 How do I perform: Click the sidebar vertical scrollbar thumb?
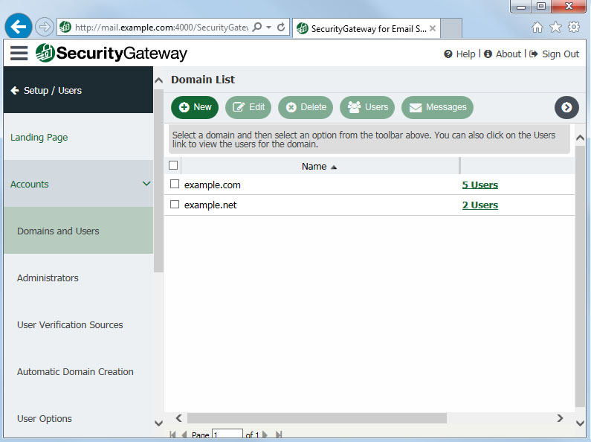point(158,181)
